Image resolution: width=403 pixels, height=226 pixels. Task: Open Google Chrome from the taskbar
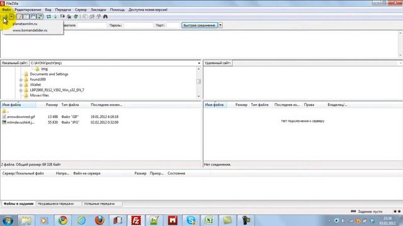tap(63, 220)
